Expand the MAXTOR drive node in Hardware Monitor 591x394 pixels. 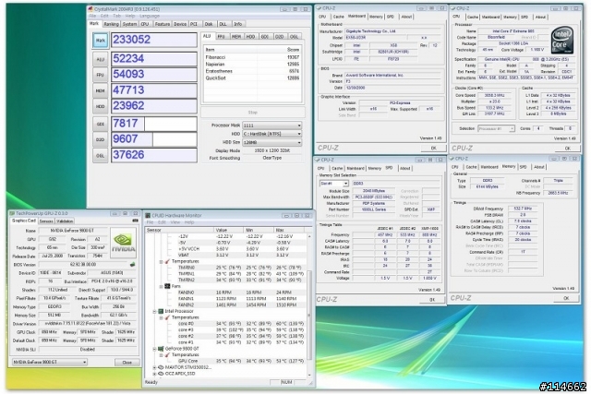(154, 367)
